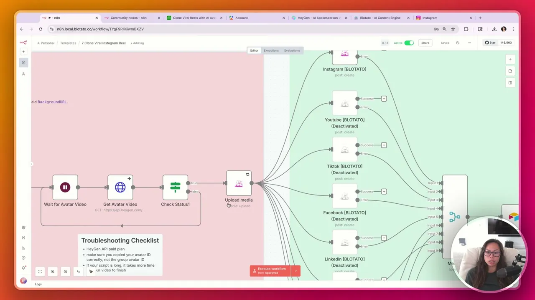This screenshot has width=535, height=300.
Task: Open the browser downloads icon
Action: point(494,29)
